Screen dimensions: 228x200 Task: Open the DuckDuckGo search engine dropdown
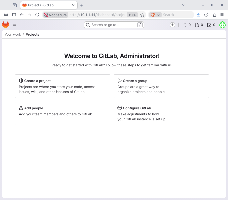(155, 15)
